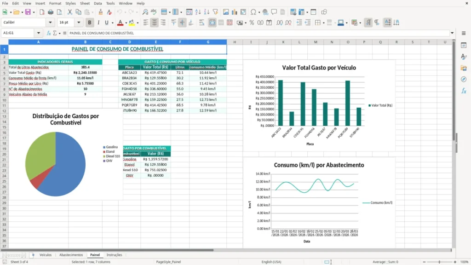Screen dimensions: 471x265
Task: Click the Print icon
Action: 51,12
